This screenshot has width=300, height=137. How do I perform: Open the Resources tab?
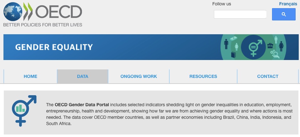click(203, 76)
